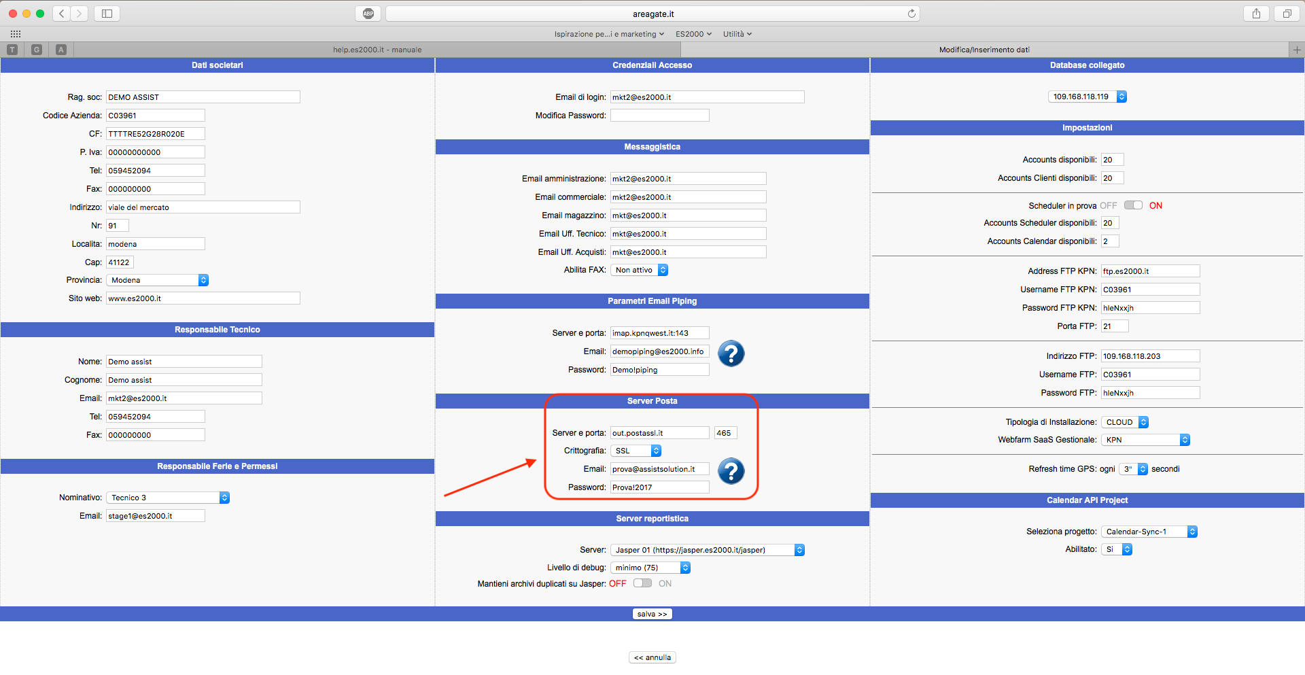Screen dimensions: 1305x675
Task: Click the out.postassl.it server field
Action: pyautogui.click(x=660, y=433)
